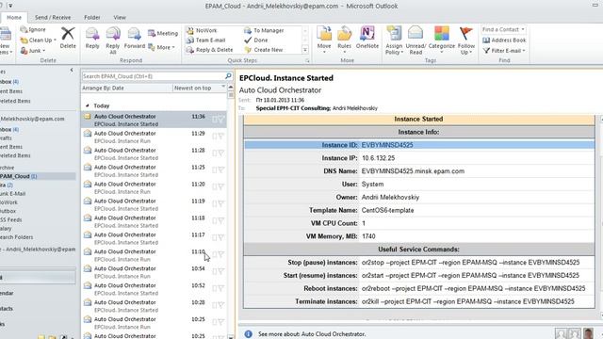
Task: Open the Address Book
Action: (x=504, y=40)
